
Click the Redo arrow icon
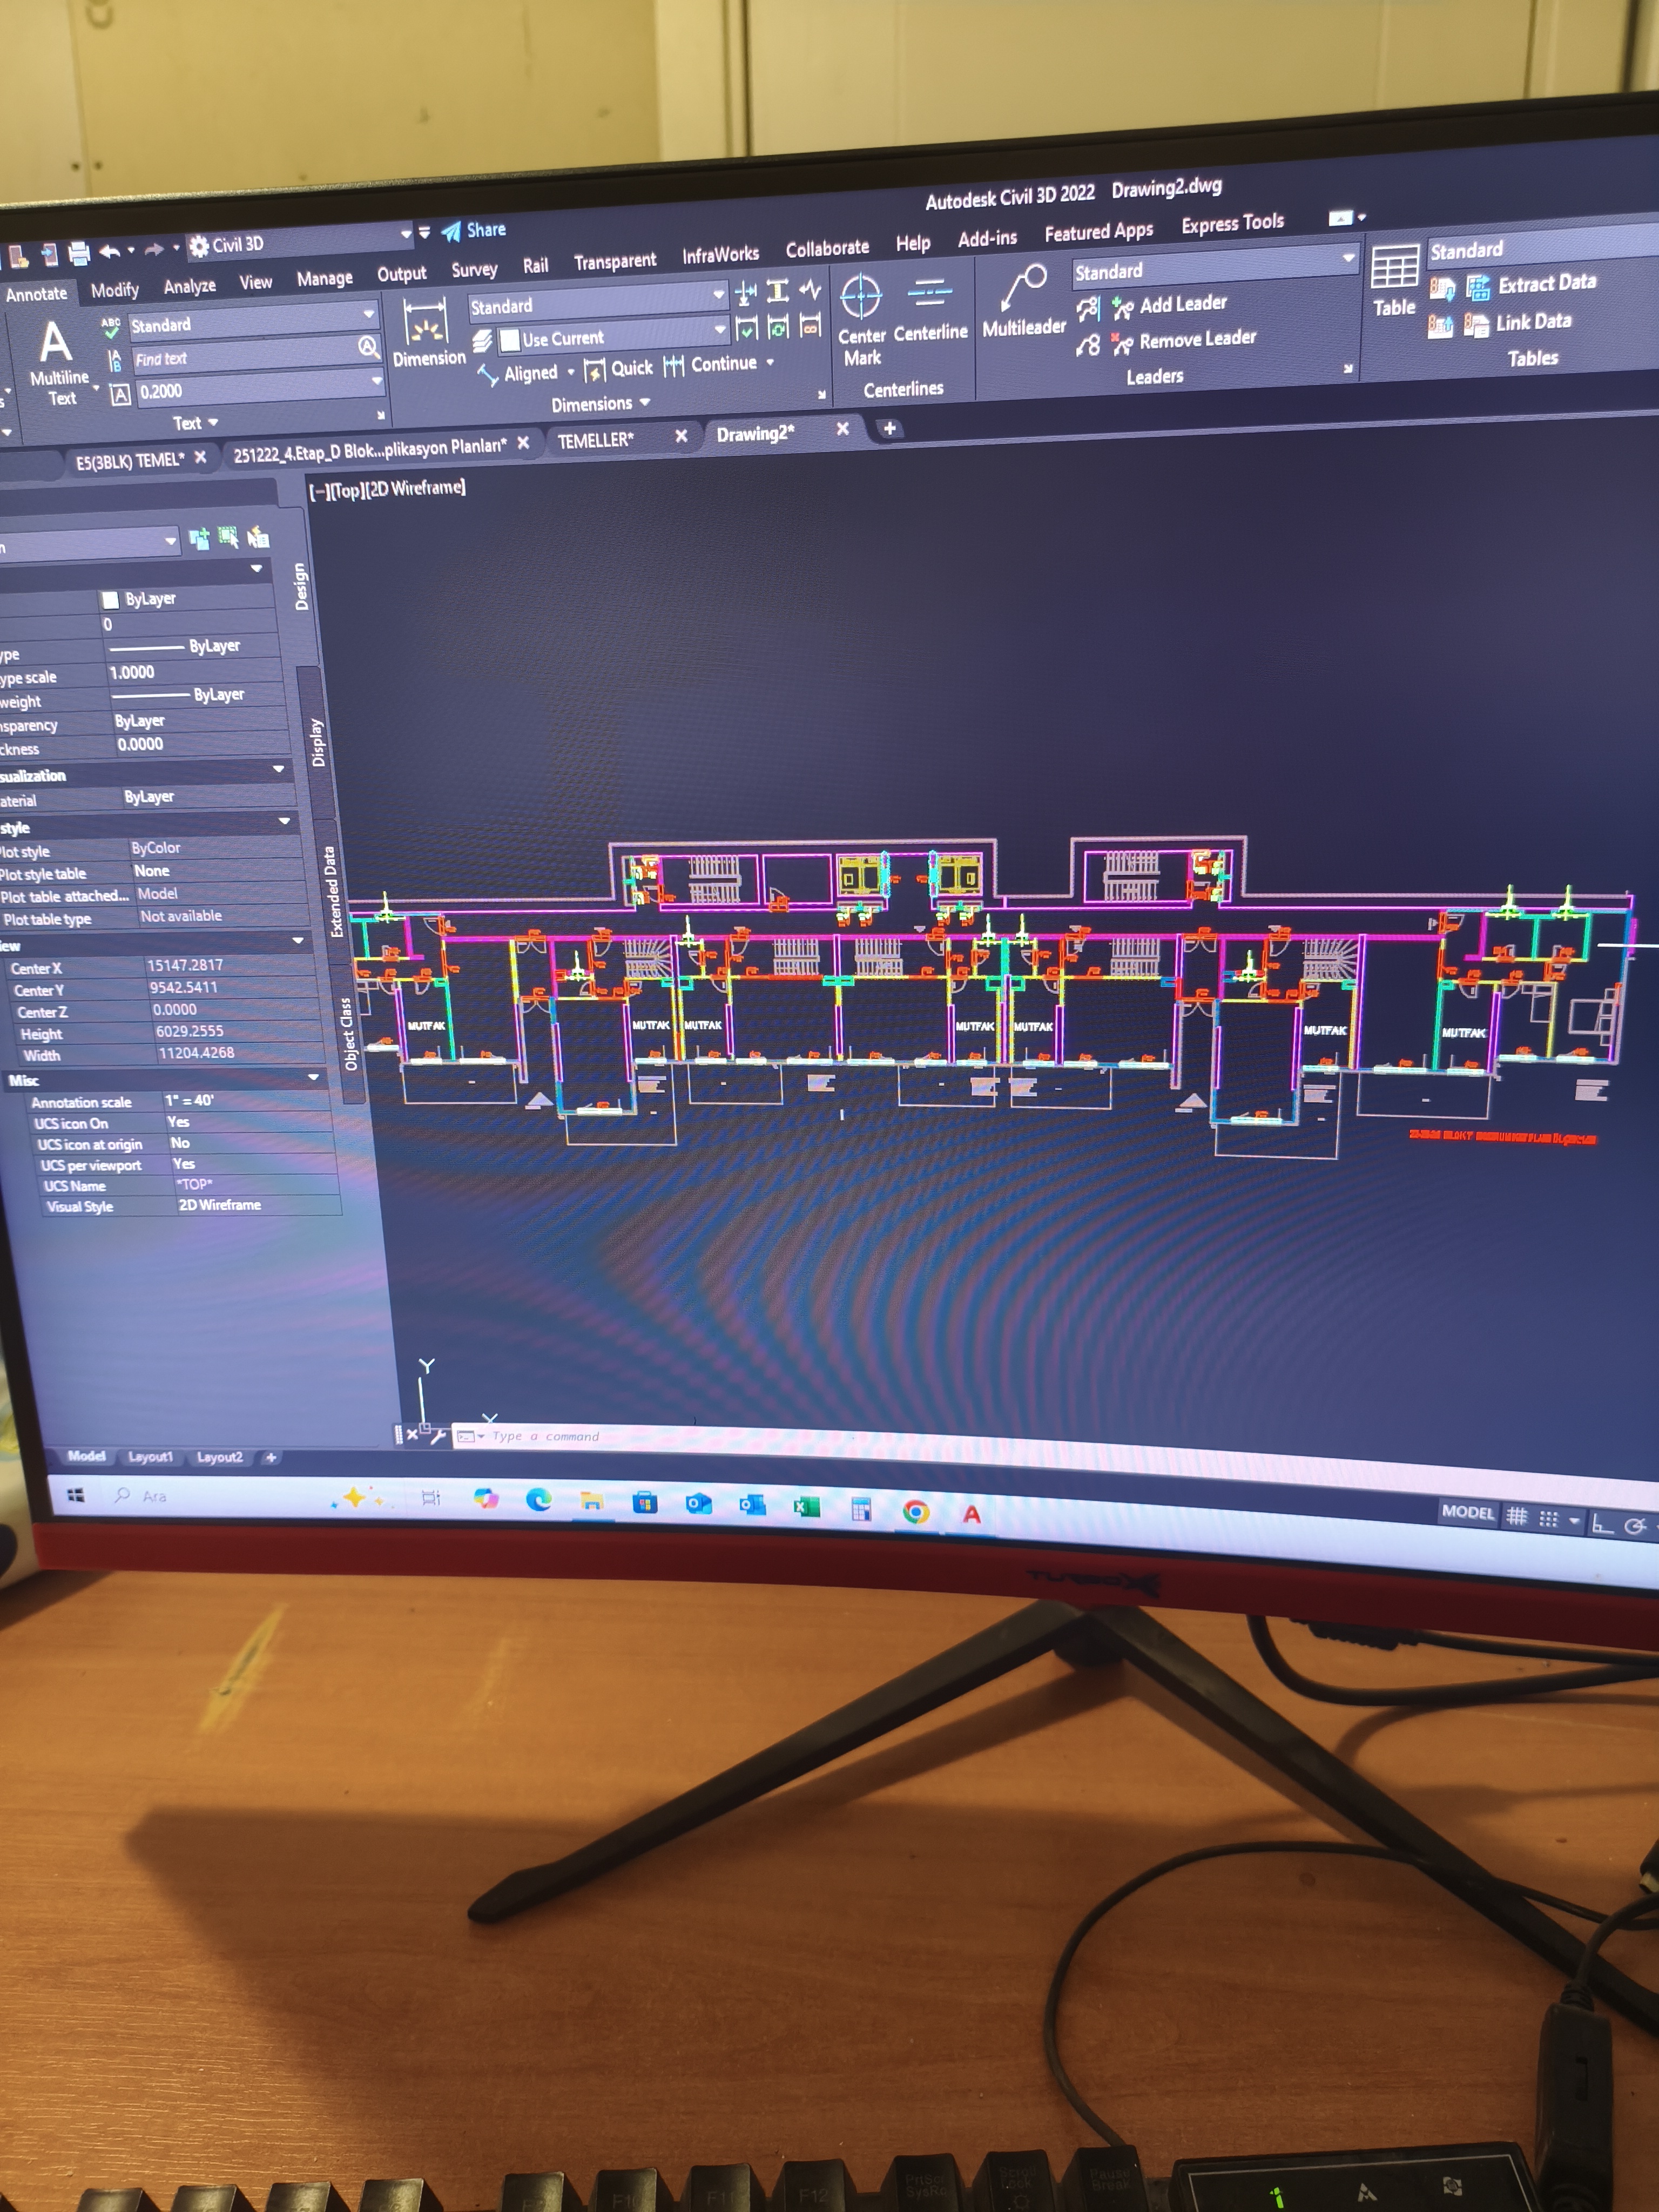pos(153,249)
